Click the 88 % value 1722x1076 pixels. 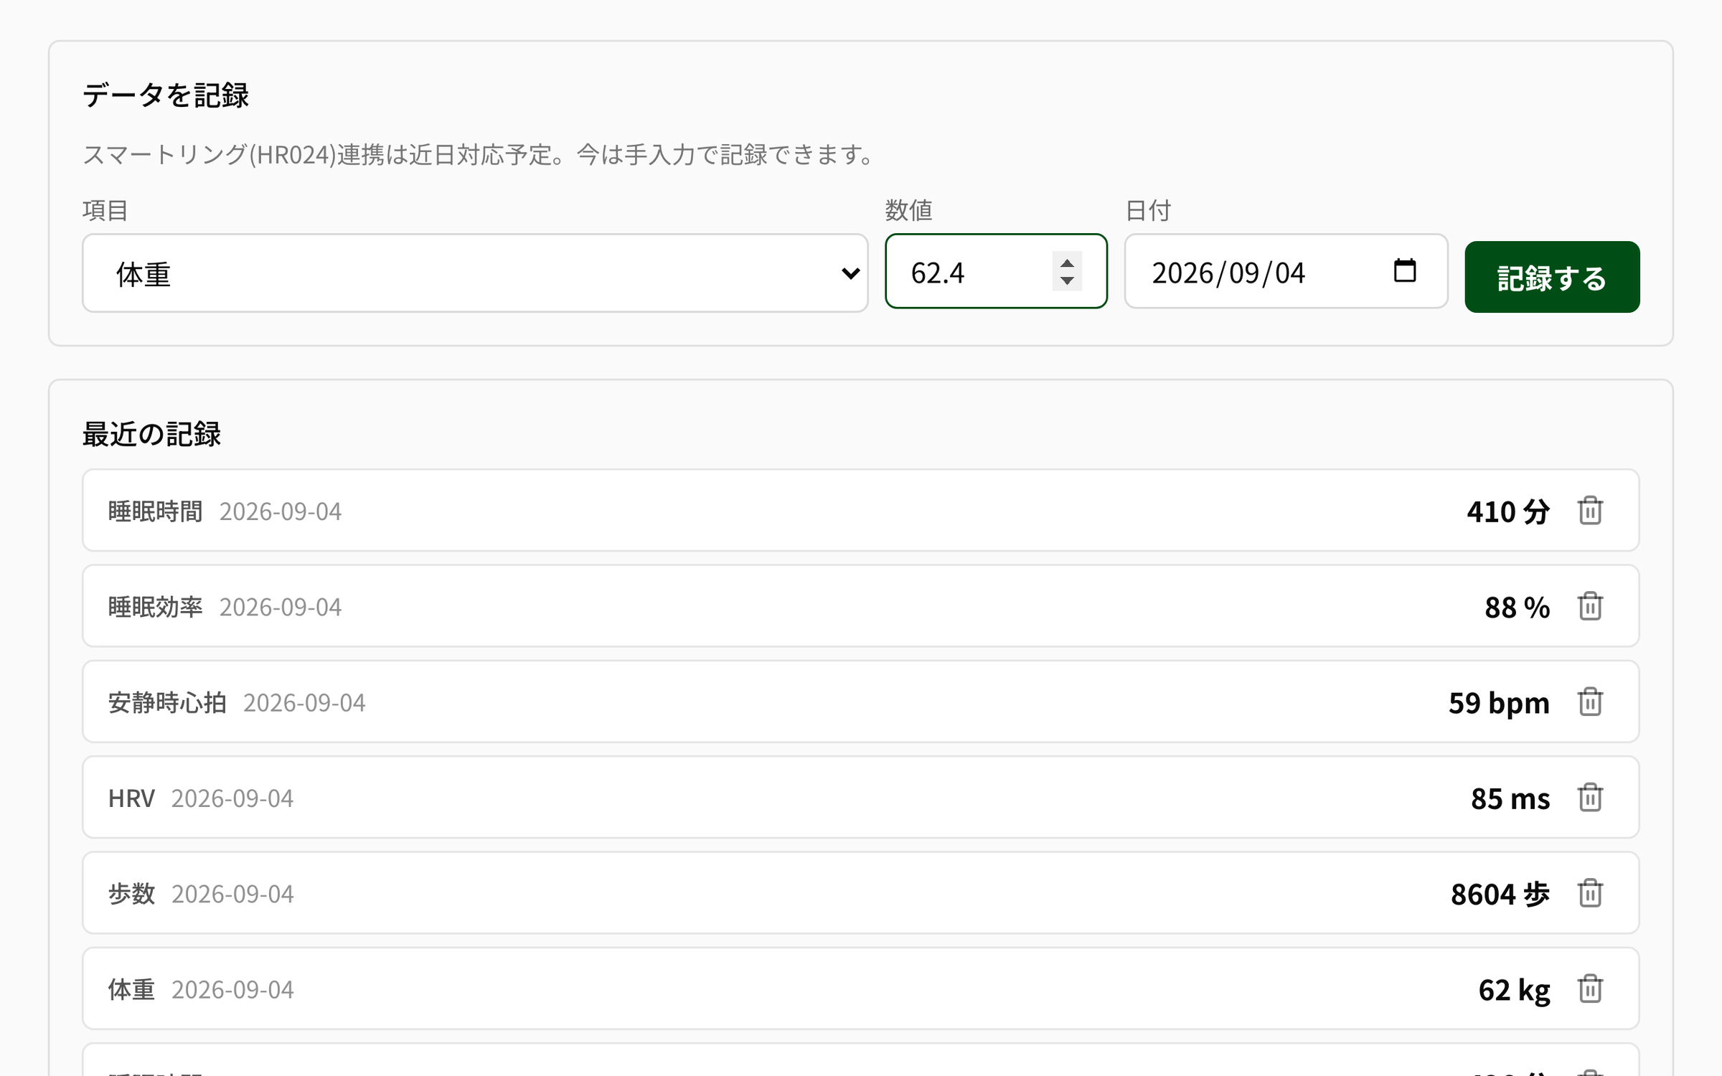[x=1518, y=607]
